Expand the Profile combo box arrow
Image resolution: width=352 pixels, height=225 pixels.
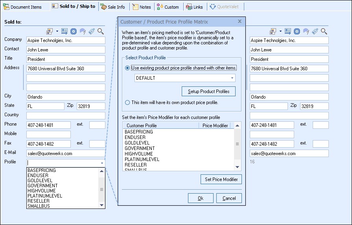(x=102, y=163)
